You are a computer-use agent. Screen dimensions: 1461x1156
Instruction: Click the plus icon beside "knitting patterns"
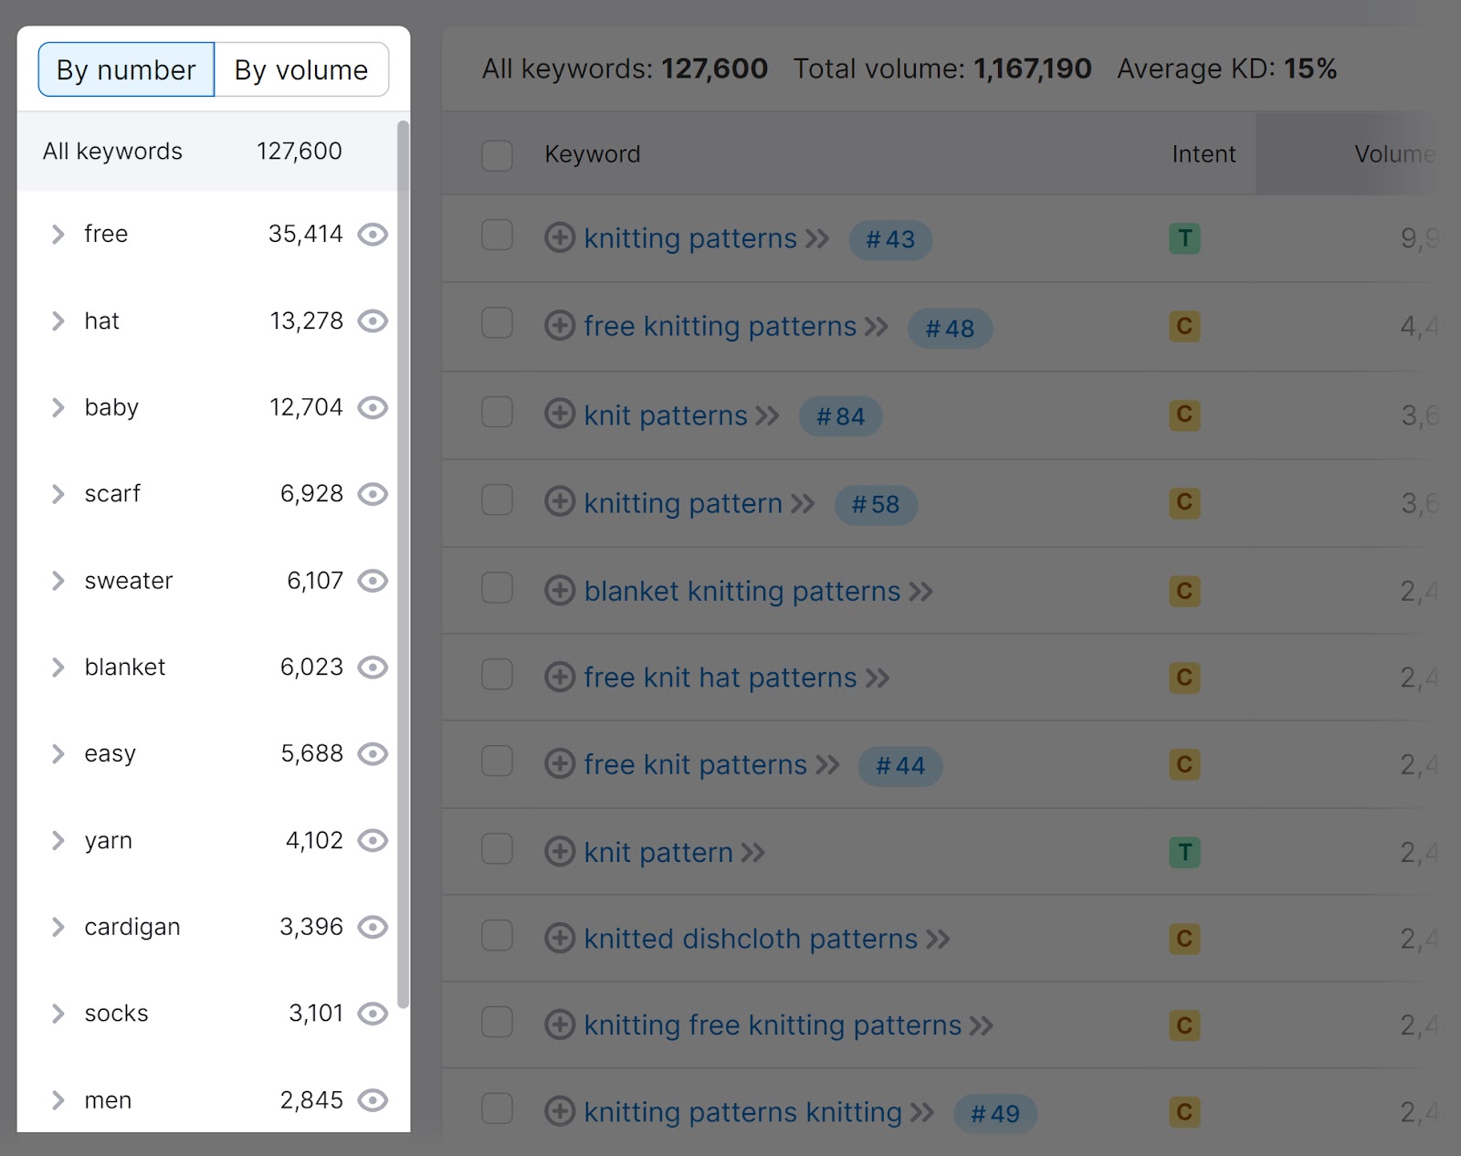point(560,237)
